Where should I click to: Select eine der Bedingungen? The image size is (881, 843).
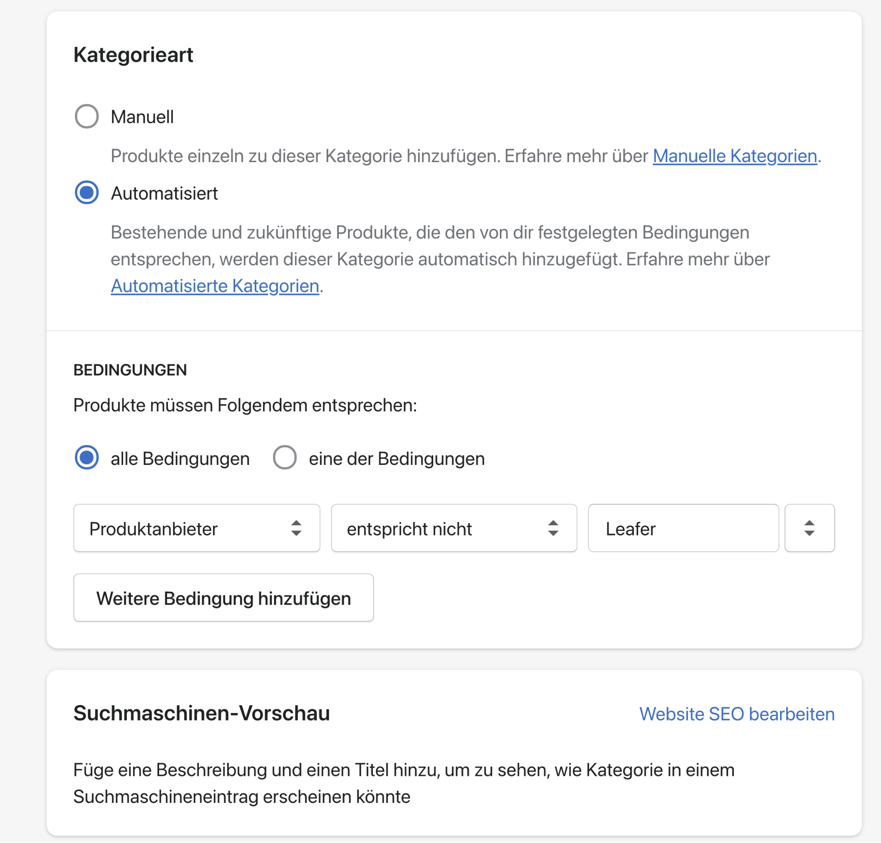pos(285,458)
